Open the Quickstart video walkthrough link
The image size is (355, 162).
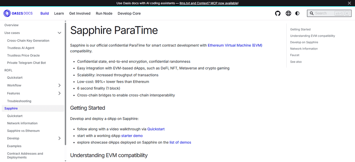click(x=156, y=129)
